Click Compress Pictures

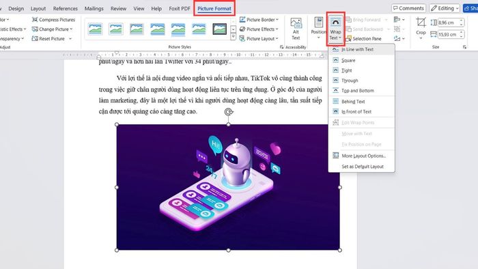(x=54, y=20)
